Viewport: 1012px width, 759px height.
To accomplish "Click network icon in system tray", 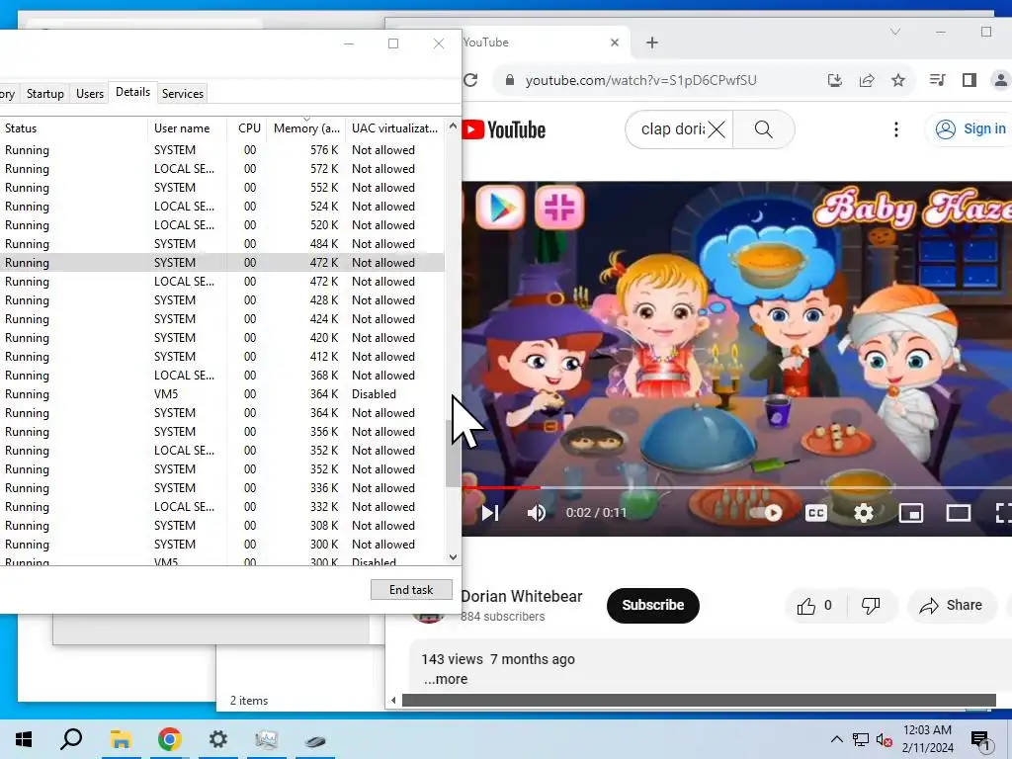I will pyautogui.click(x=861, y=739).
